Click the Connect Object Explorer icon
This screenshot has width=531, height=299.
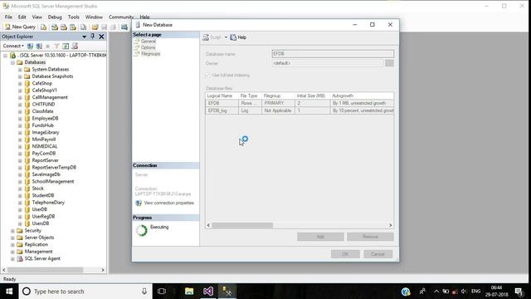[30, 46]
